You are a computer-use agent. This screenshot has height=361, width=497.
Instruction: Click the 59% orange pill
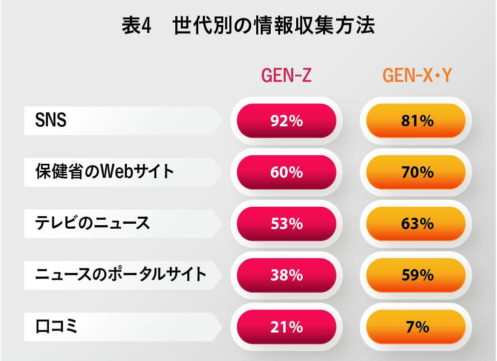pos(416,275)
